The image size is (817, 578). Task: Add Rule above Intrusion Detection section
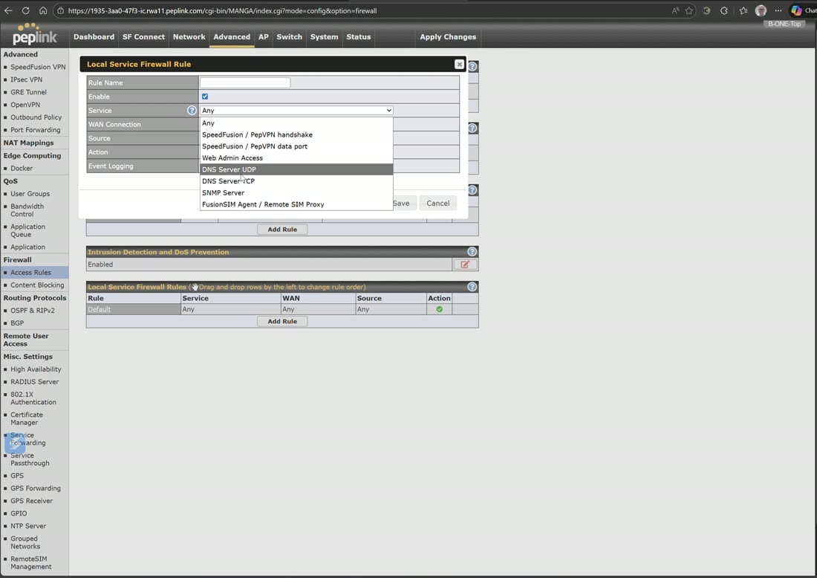point(282,230)
